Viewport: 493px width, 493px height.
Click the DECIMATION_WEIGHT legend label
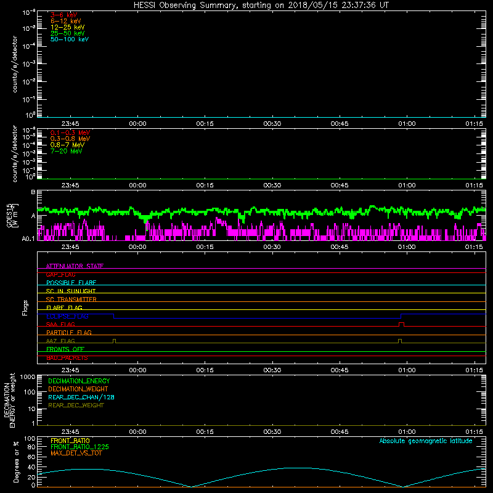tap(78, 389)
